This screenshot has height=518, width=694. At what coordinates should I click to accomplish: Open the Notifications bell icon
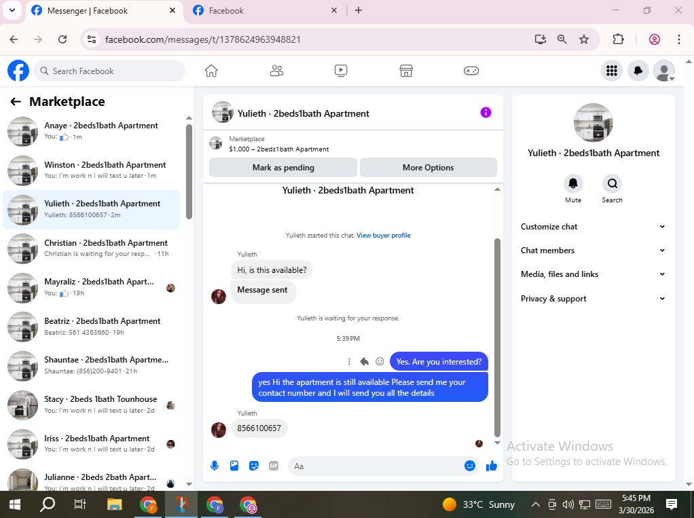pos(638,71)
